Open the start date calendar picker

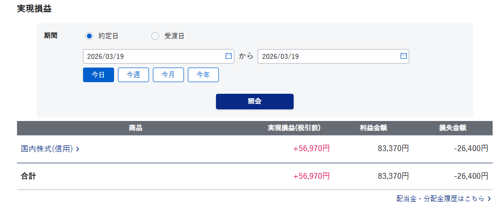tap(229, 56)
